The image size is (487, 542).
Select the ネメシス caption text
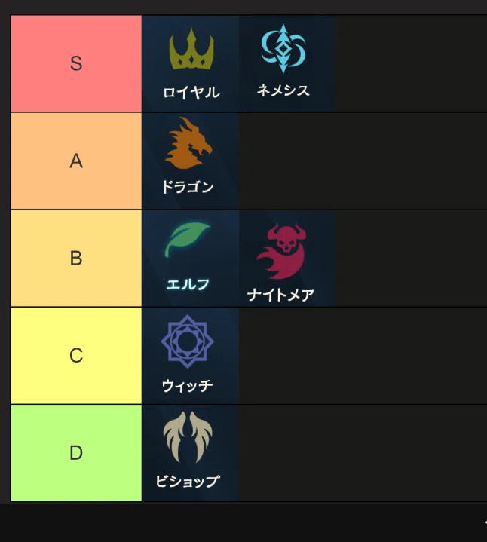click(x=283, y=90)
